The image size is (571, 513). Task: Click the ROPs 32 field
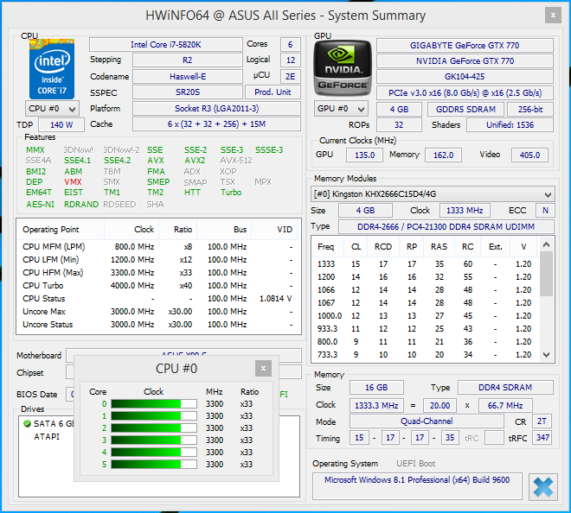coord(399,125)
